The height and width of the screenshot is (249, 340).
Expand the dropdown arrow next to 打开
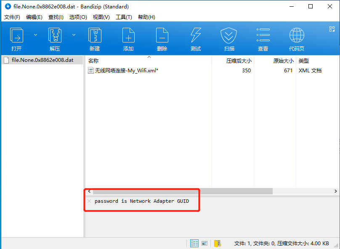point(36,35)
